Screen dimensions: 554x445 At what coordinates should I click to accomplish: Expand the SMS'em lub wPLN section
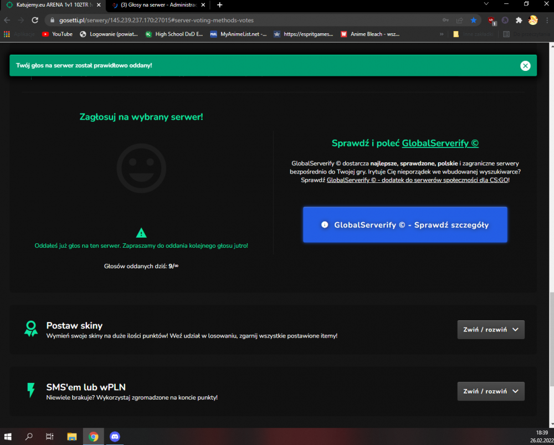click(491, 391)
